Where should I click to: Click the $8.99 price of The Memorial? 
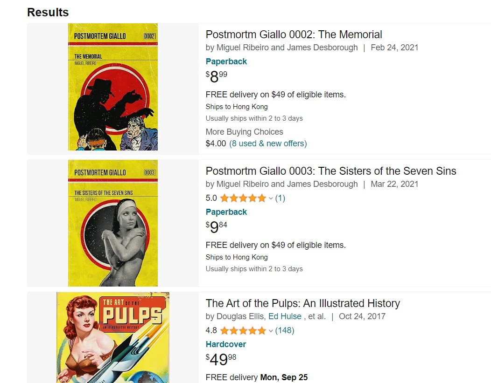click(217, 76)
